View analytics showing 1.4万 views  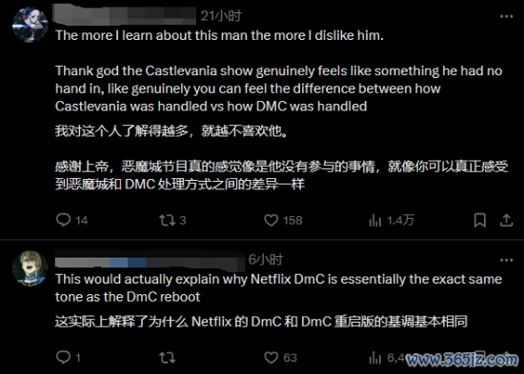(392, 220)
